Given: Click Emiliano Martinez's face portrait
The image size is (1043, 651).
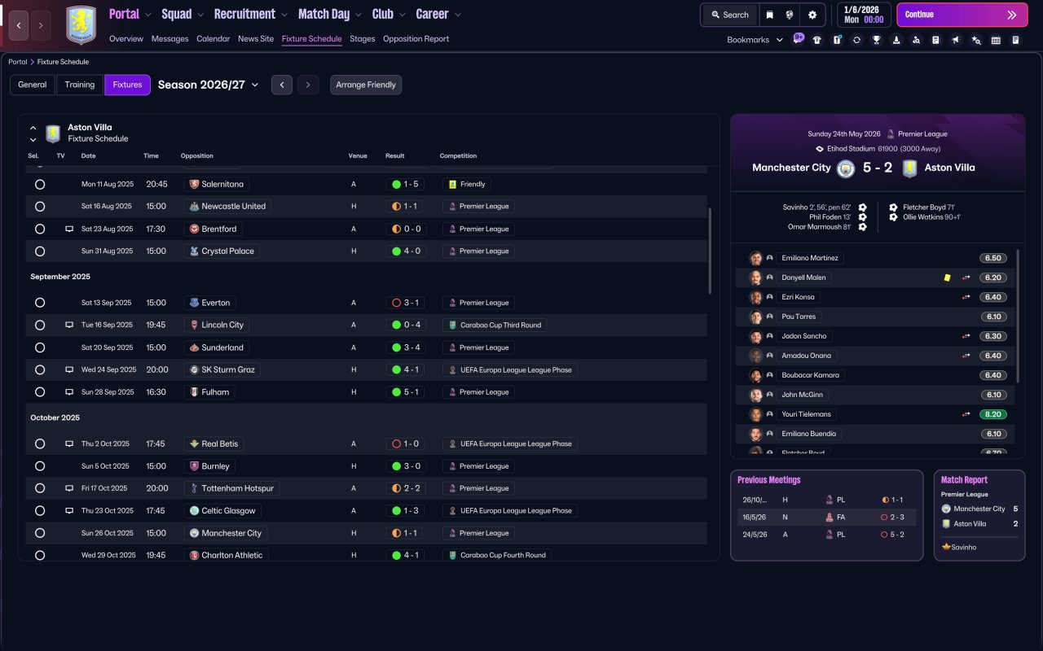Looking at the screenshot, I should (x=755, y=258).
